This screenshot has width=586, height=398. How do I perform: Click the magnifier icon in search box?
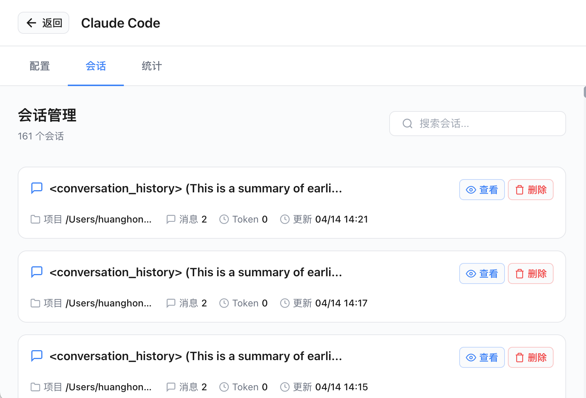click(407, 124)
